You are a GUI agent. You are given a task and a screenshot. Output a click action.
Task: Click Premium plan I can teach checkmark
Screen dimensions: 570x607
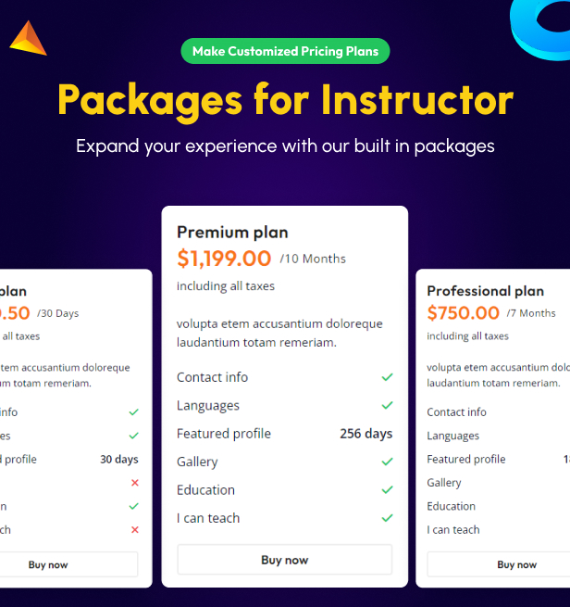tap(387, 518)
